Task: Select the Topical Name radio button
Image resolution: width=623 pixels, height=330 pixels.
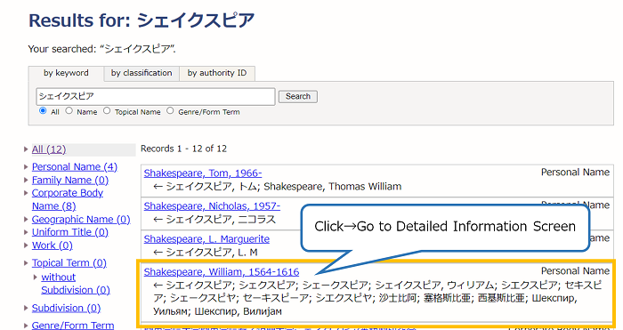Action: pyautogui.click(x=107, y=111)
